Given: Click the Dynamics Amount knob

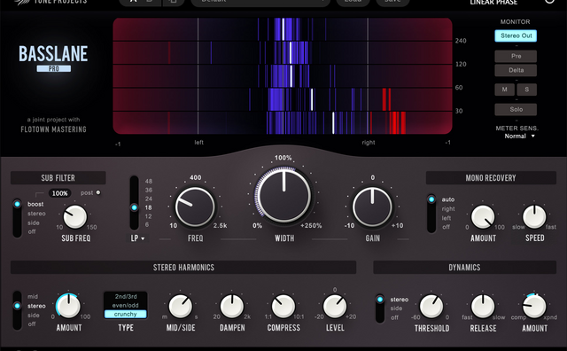Looking at the screenshot, I should click(534, 306).
